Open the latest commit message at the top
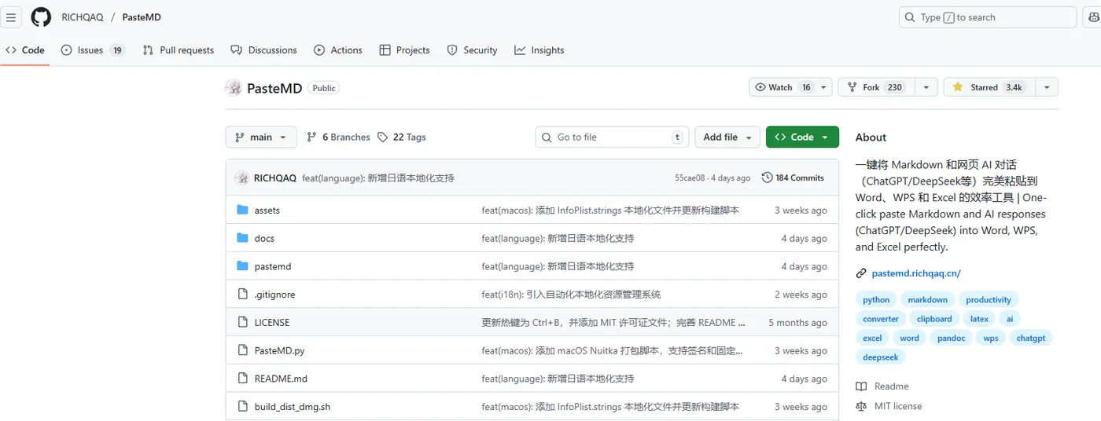Screen dimensions: 1101x421 [378, 178]
